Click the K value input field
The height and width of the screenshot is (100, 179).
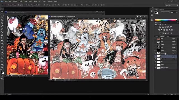coord(173,12)
